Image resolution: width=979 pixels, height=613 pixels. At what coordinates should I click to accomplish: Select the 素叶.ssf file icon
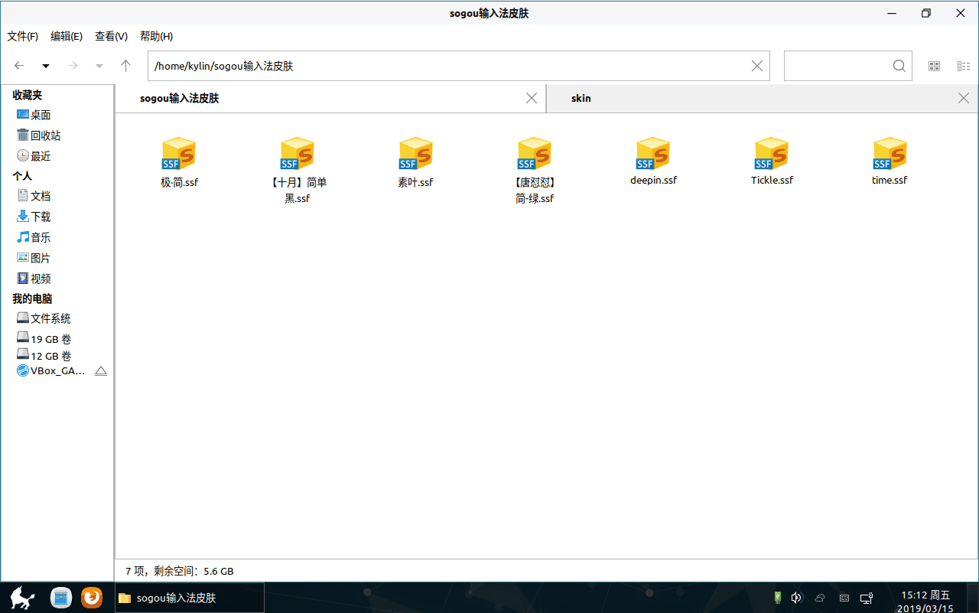point(416,154)
